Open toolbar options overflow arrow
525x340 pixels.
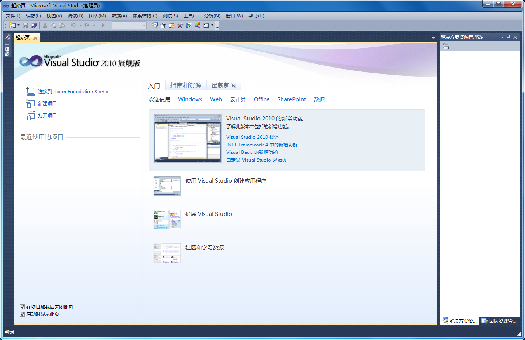217,26
